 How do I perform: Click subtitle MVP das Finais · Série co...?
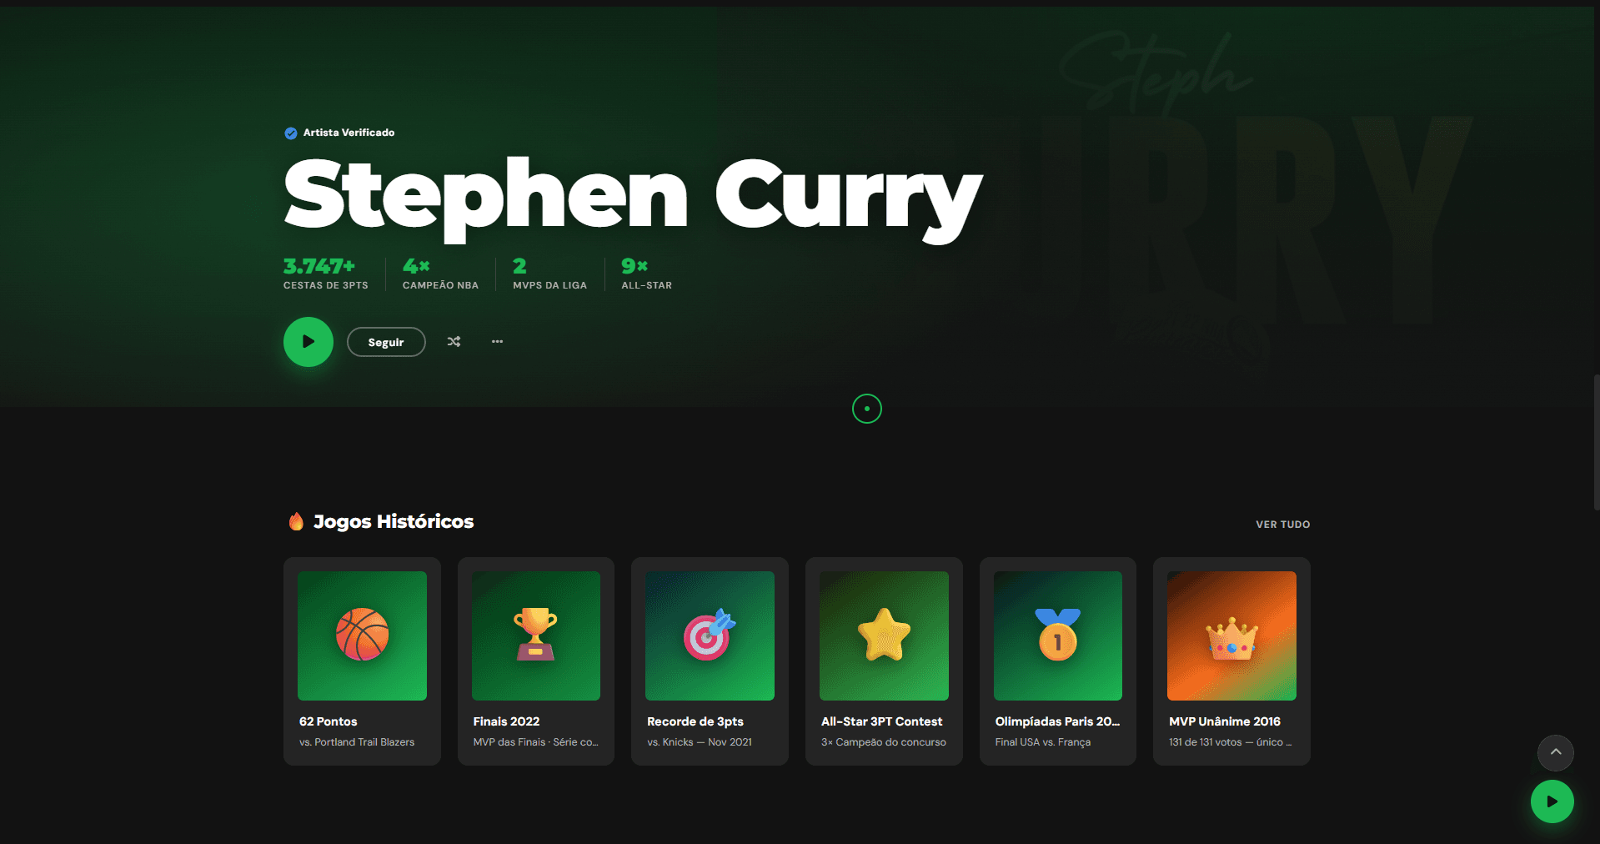pyautogui.click(x=535, y=742)
